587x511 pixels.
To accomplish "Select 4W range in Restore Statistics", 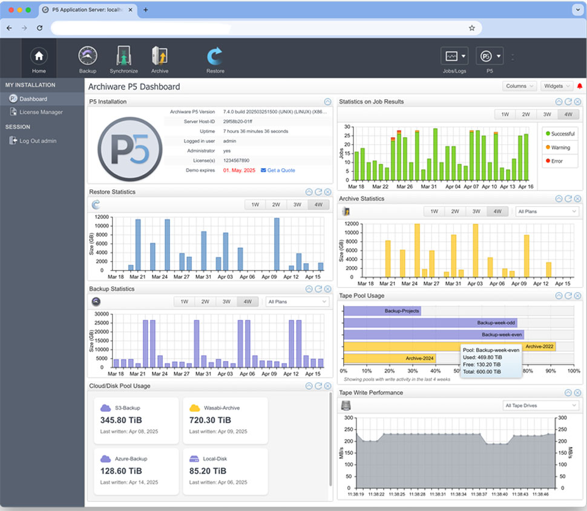I will click(318, 204).
